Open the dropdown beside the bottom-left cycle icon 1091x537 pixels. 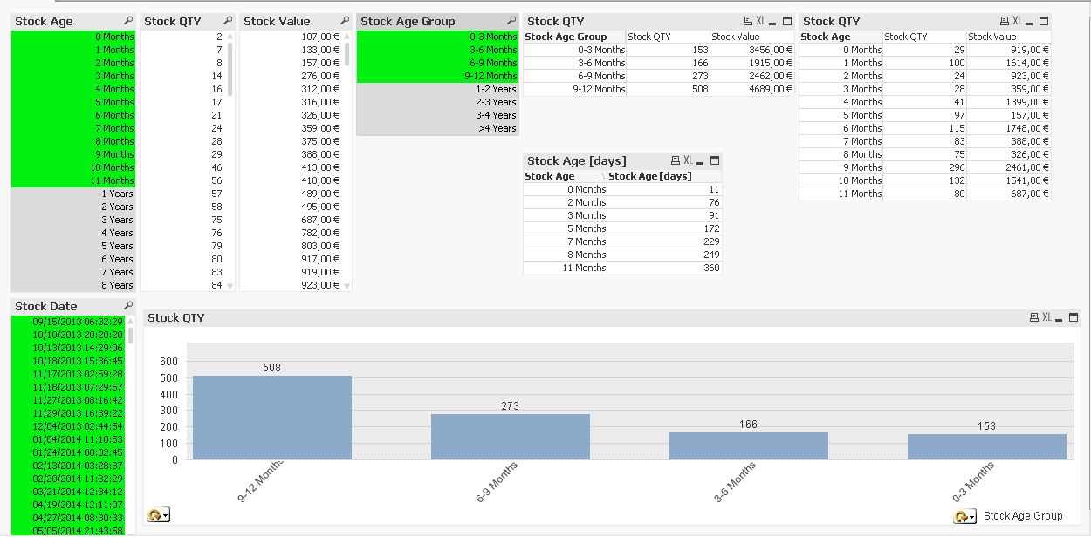tap(165, 515)
